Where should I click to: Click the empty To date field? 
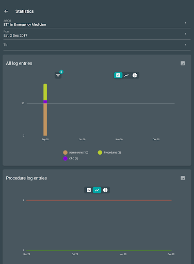[x=97, y=45]
